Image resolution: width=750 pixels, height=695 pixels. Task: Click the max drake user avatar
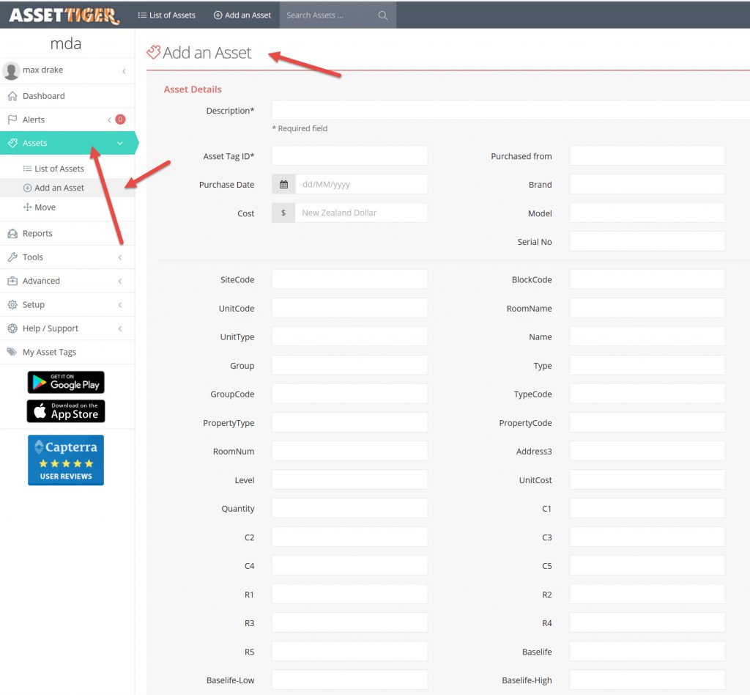pos(11,70)
